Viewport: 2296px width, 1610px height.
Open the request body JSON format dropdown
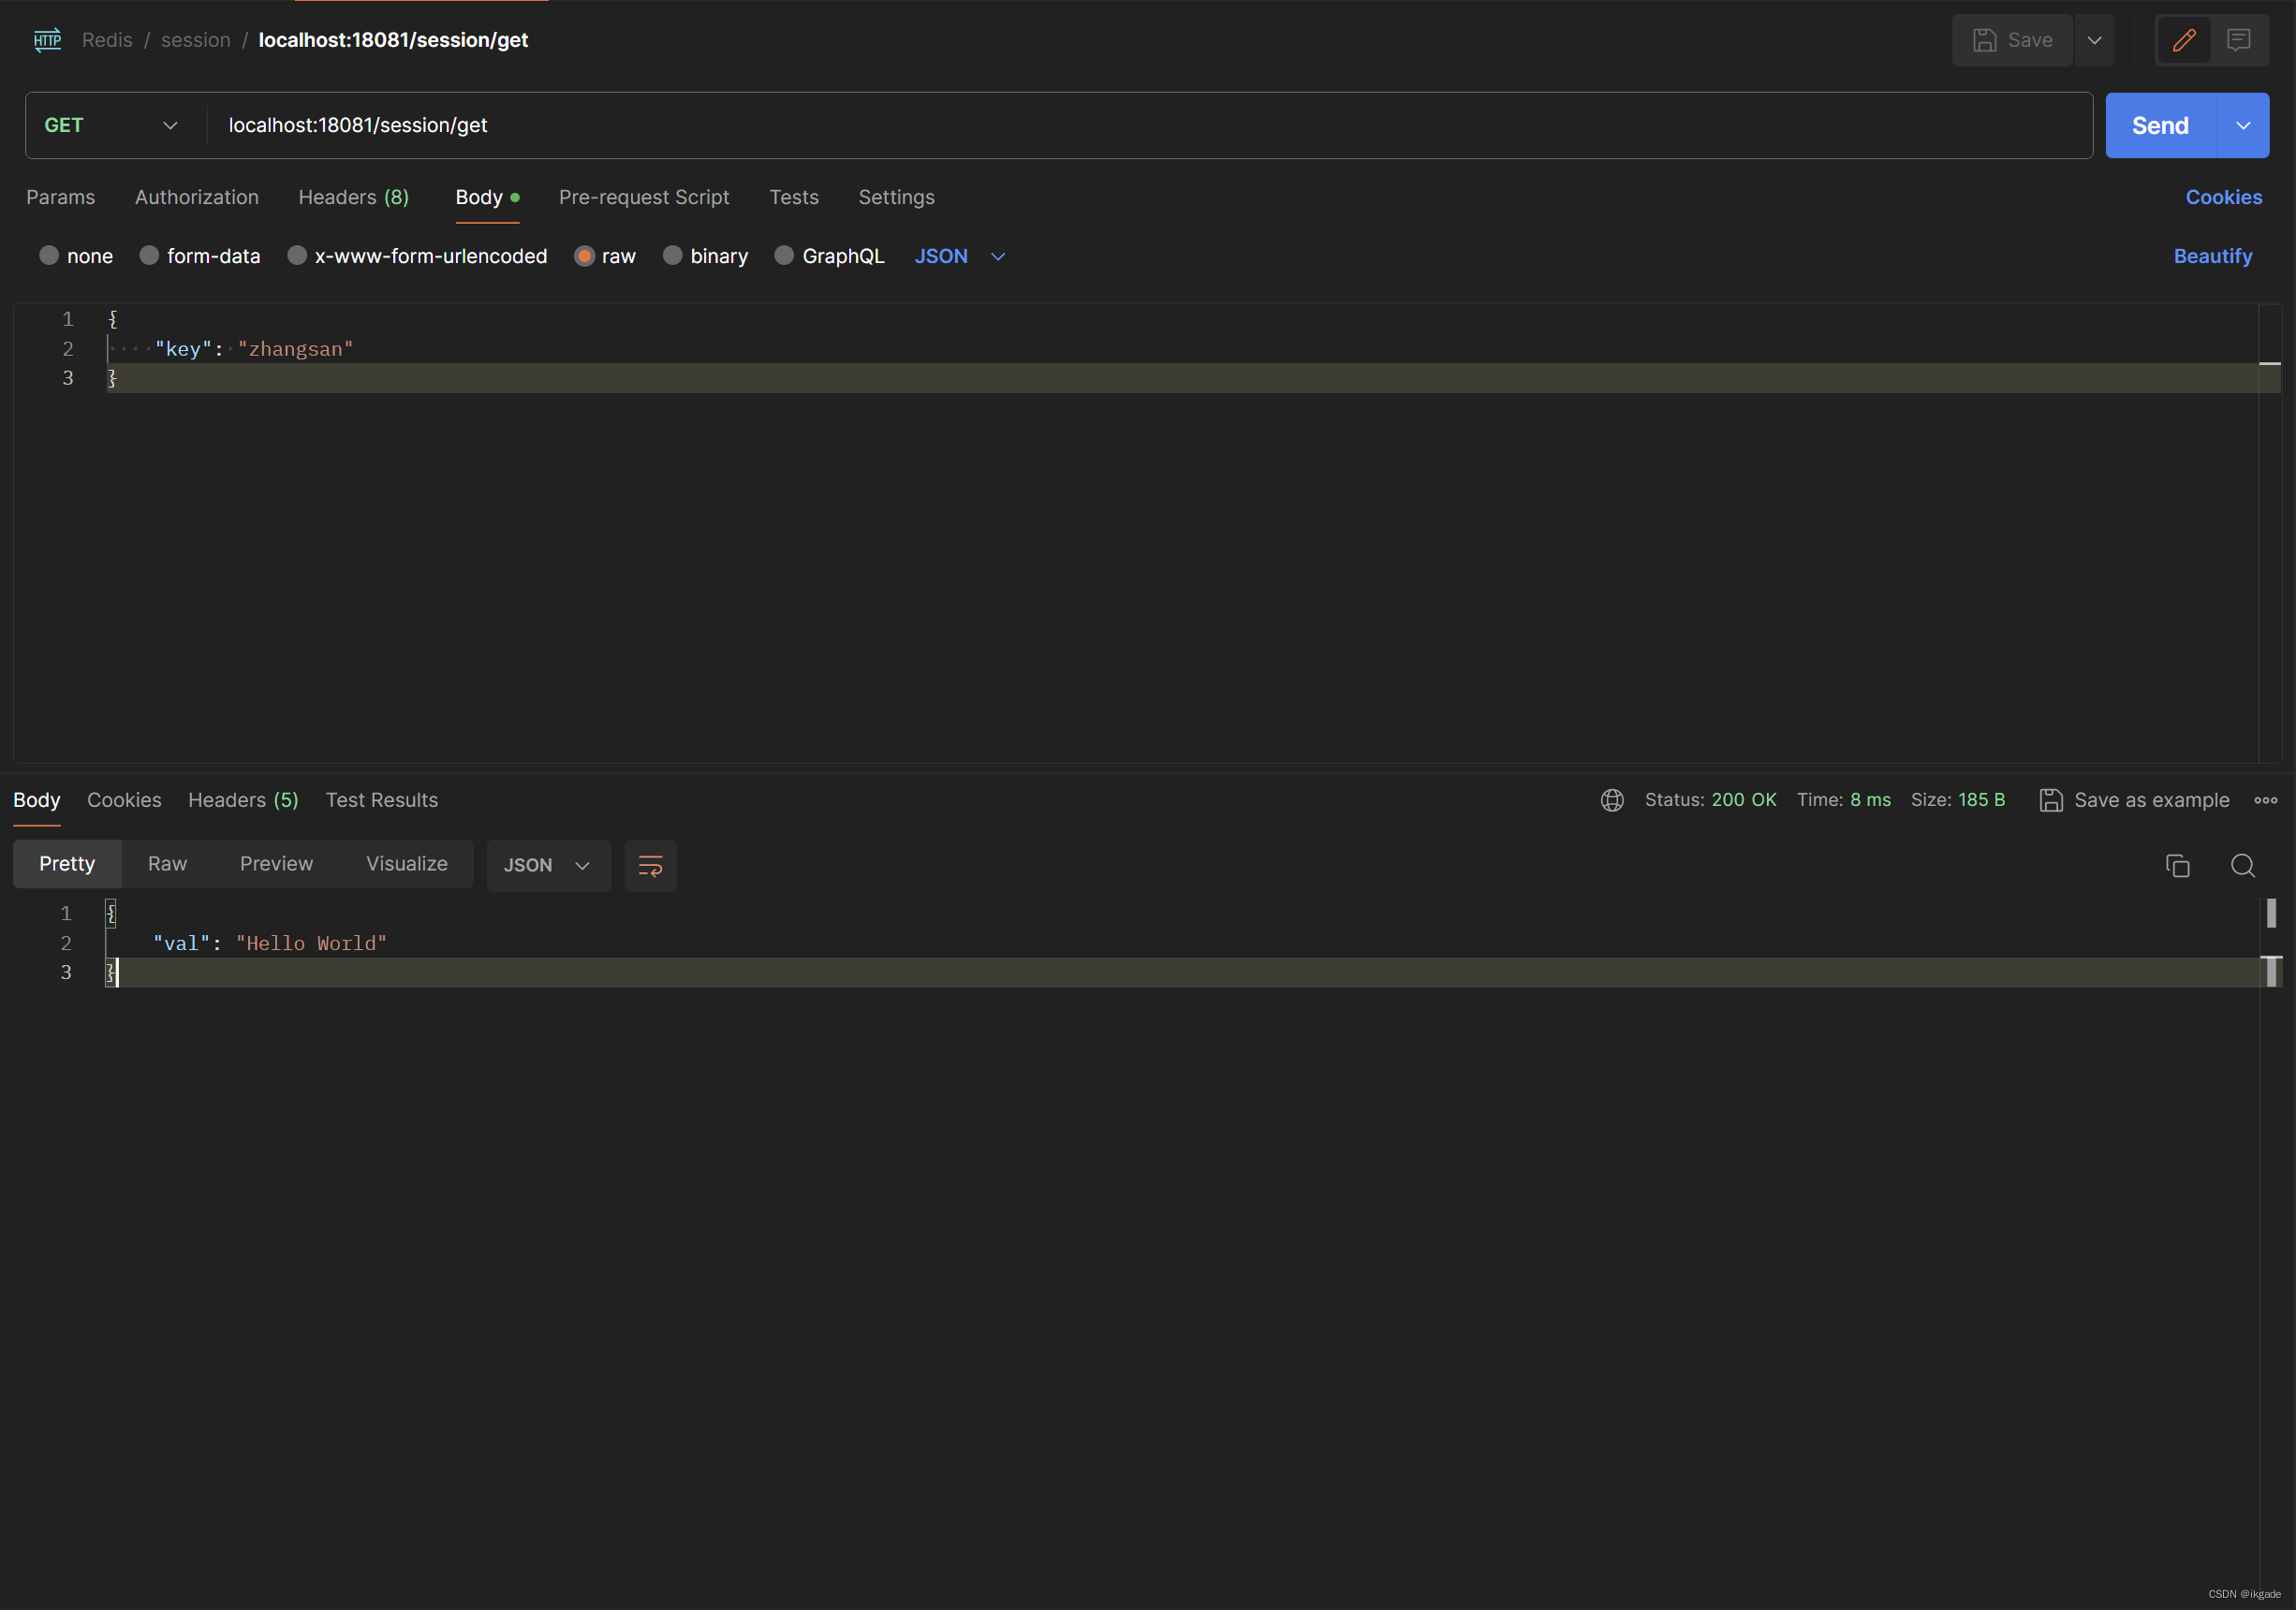pos(959,256)
